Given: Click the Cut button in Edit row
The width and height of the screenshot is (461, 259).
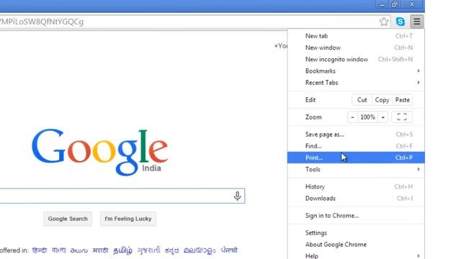Looking at the screenshot, I should tap(362, 100).
